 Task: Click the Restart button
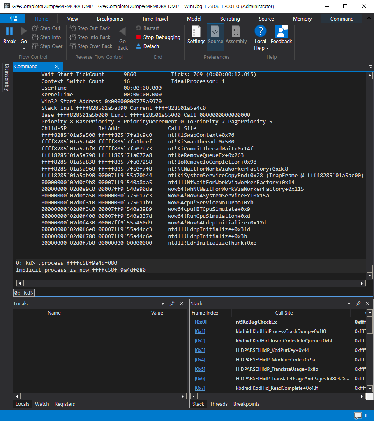click(x=148, y=28)
